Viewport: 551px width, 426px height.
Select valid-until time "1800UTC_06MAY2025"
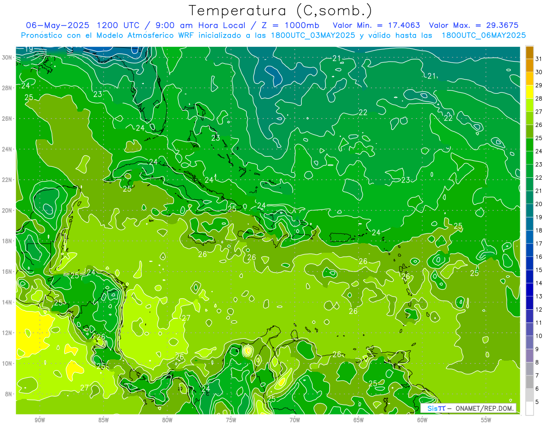coord(484,35)
